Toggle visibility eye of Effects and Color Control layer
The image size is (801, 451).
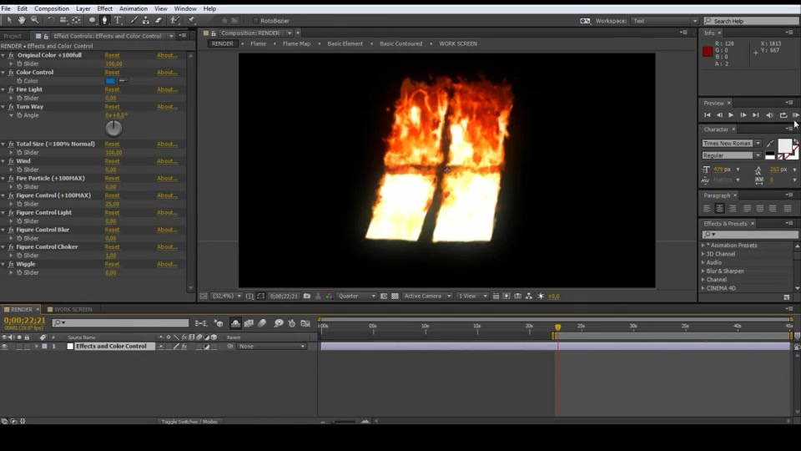click(5, 346)
